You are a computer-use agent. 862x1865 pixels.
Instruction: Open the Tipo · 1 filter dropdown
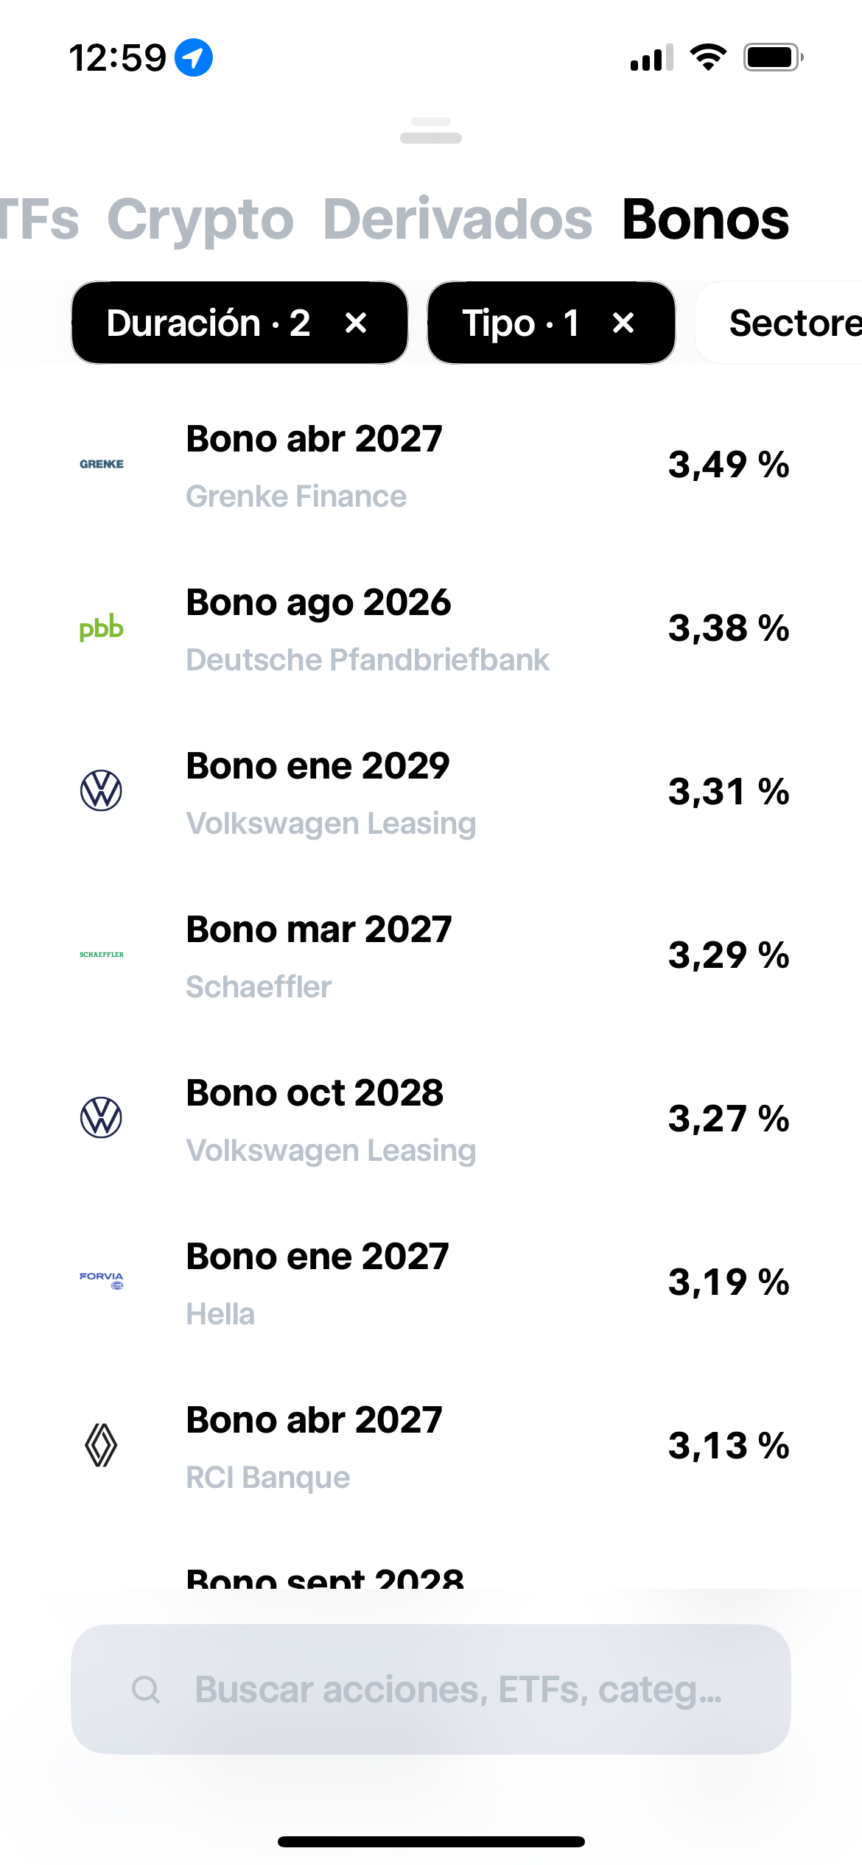click(x=520, y=323)
